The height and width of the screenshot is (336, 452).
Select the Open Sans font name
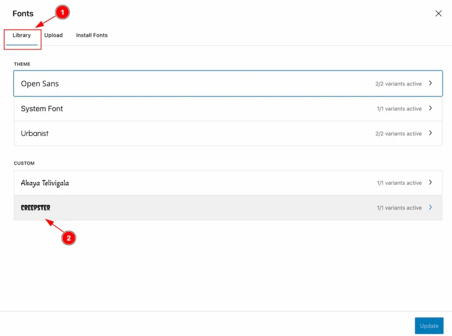[x=40, y=83]
